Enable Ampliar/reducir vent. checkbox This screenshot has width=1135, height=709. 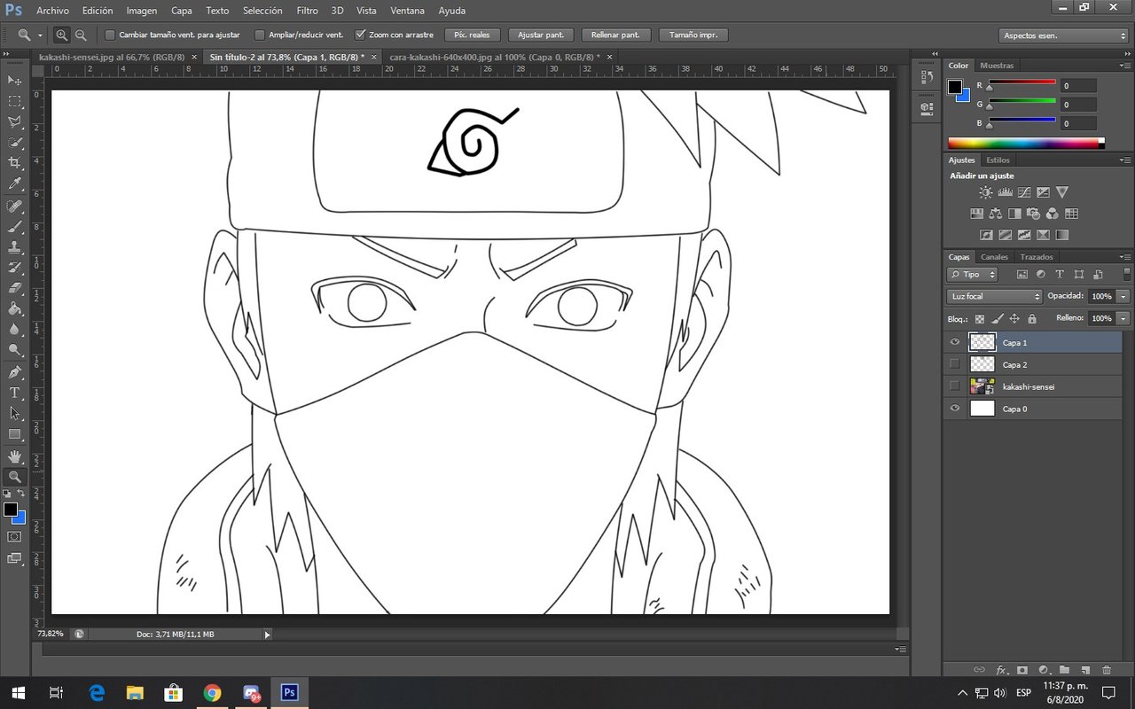[260, 35]
